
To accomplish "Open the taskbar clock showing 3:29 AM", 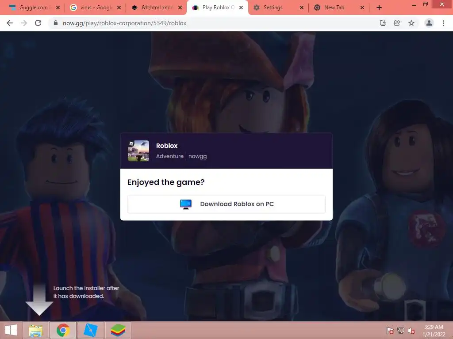I will point(434,331).
